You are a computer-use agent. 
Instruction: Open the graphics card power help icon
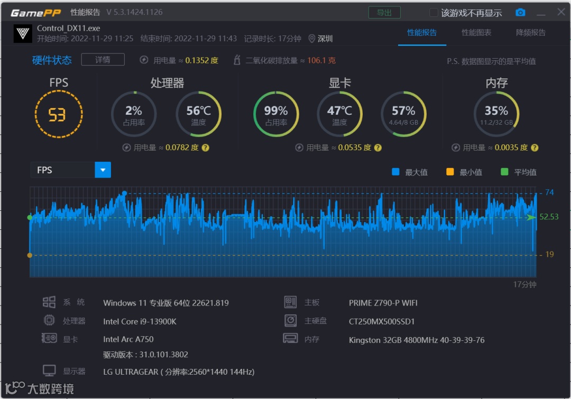[x=378, y=147]
